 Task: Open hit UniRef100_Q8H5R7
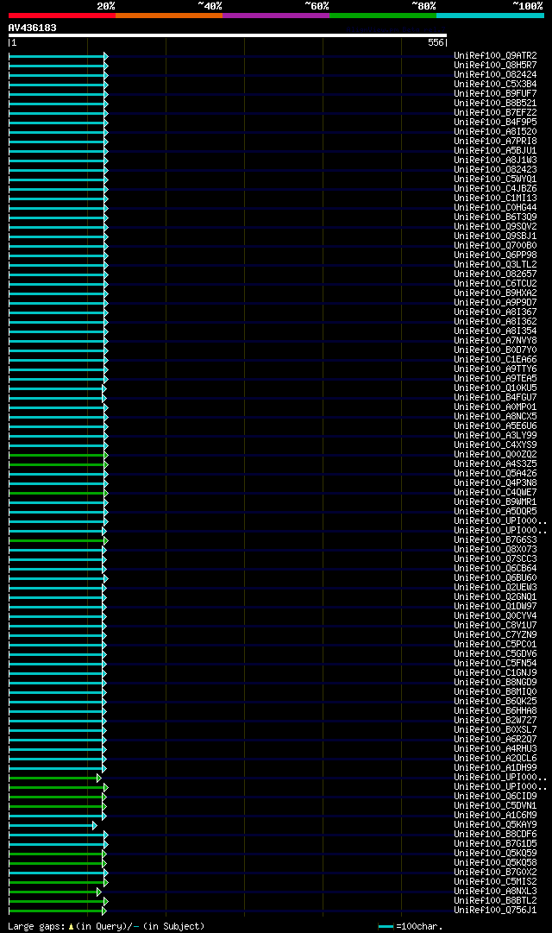[x=495, y=66]
